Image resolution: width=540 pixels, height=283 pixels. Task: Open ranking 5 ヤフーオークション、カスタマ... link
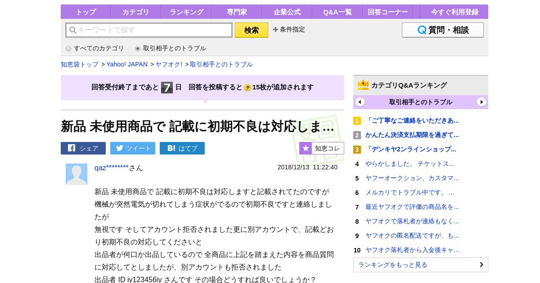pos(412,178)
